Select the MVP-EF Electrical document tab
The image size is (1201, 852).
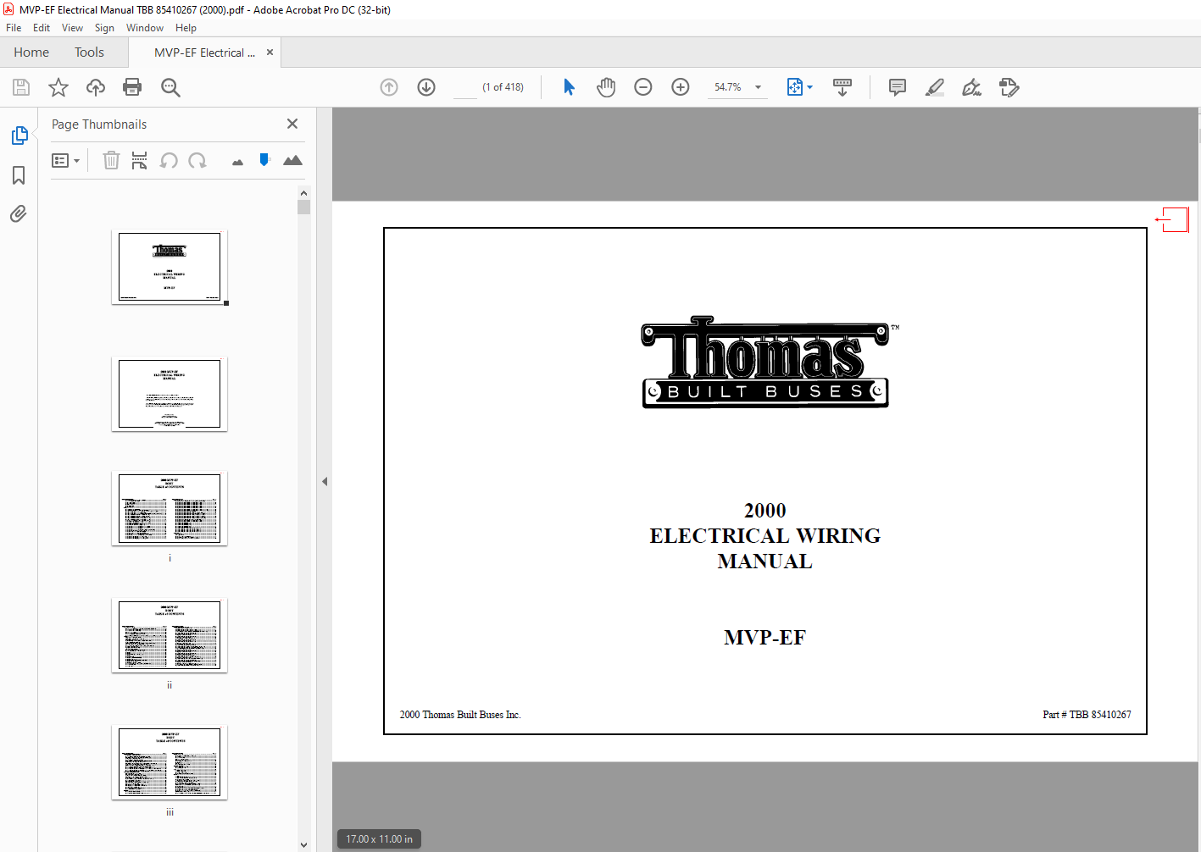[203, 53]
